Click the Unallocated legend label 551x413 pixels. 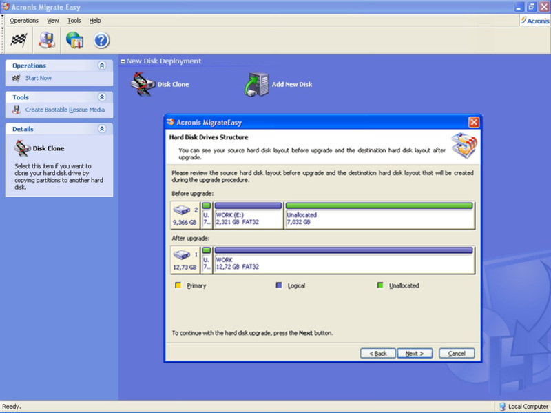(404, 285)
